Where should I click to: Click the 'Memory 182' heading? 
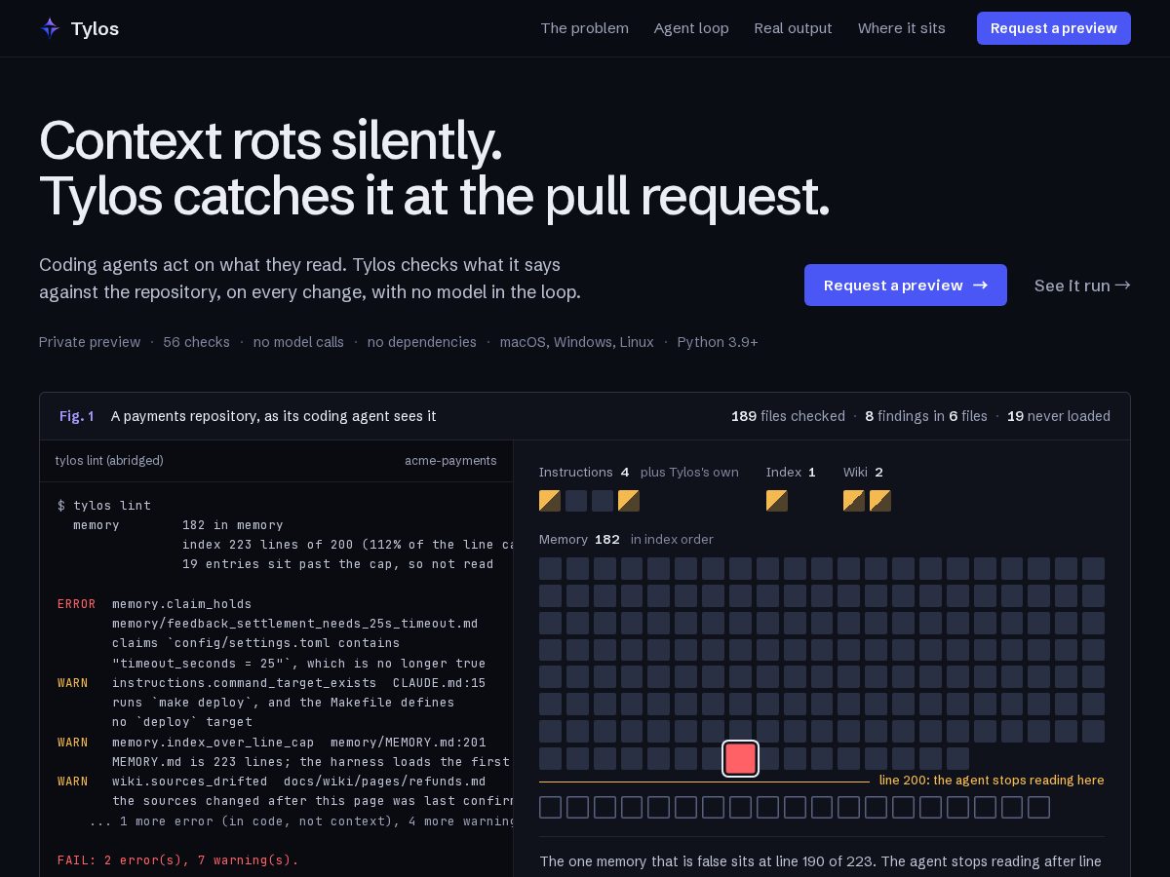[x=579, y=540]
